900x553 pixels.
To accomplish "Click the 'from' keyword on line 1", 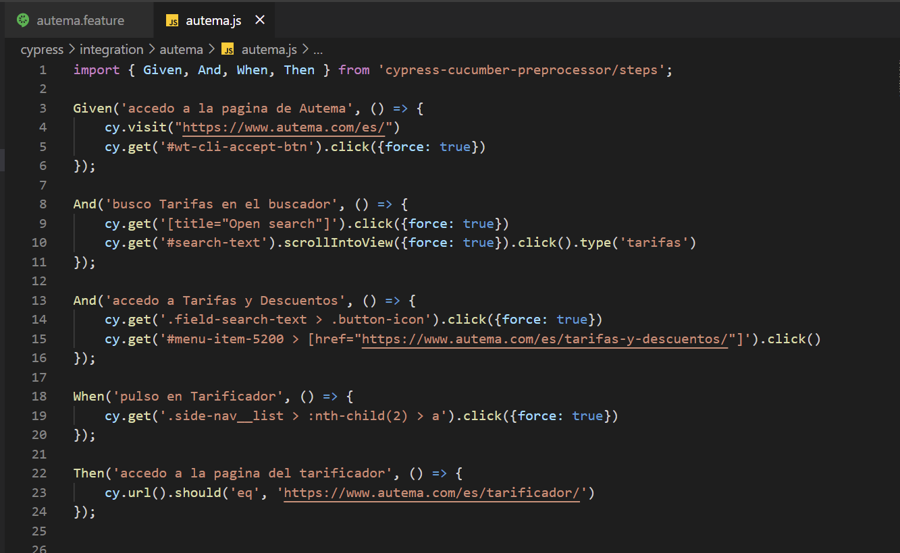I will (354, 69).
